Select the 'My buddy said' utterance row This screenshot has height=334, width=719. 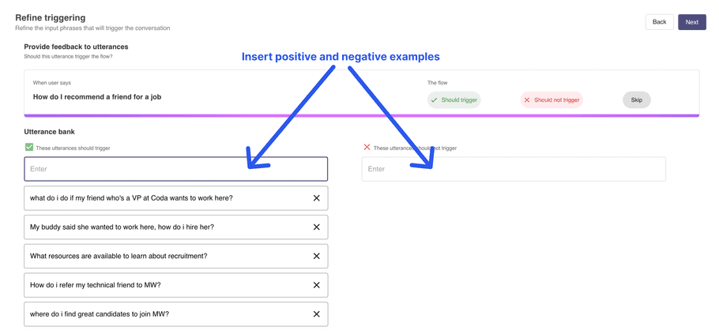[x=176, y=227]
